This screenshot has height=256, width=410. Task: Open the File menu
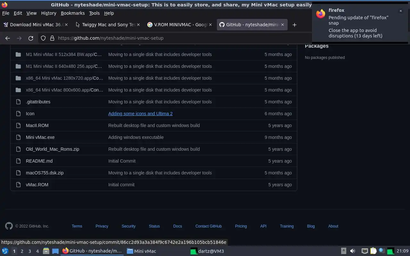[x=5, y=13]
